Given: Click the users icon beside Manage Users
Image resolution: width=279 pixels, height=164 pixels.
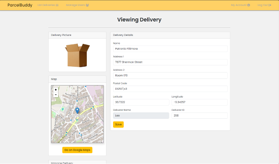Looking at the screenshot, I should click(x=87, y=5).
